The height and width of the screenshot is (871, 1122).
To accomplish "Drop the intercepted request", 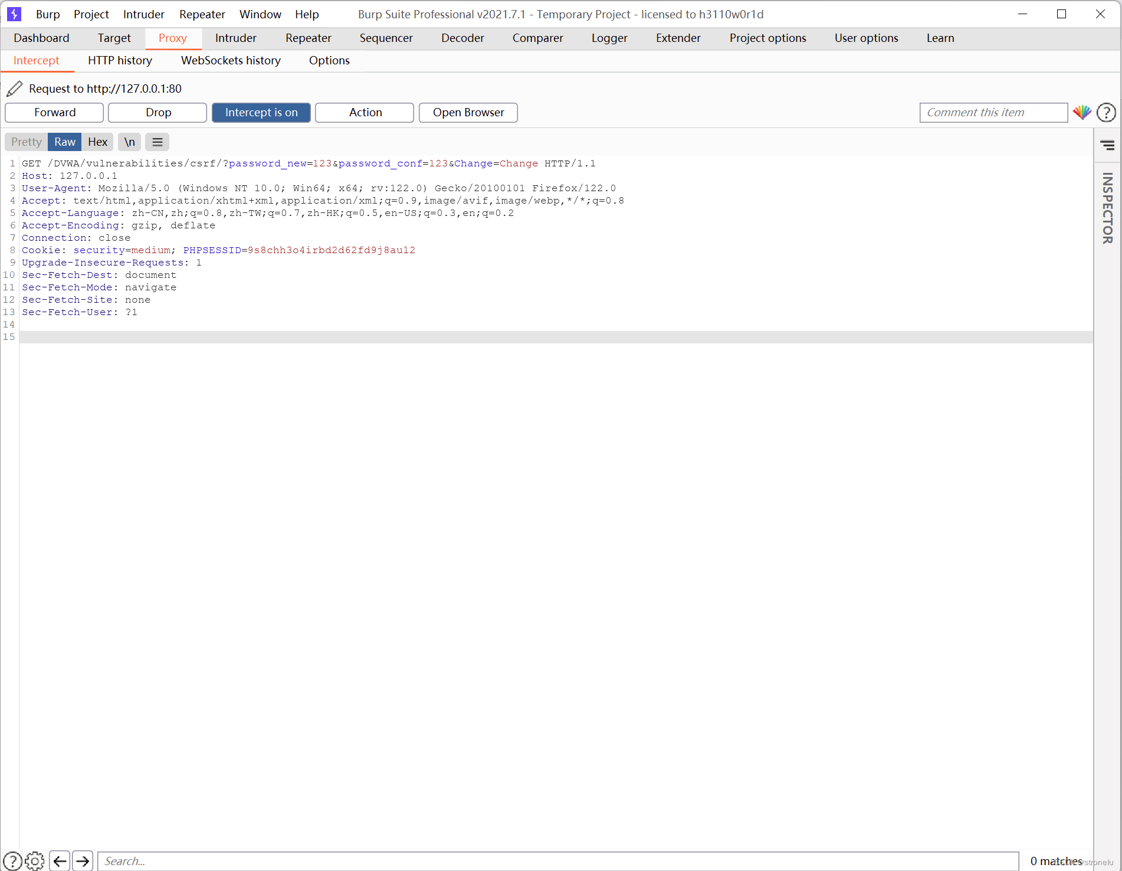I will point(158,112).
